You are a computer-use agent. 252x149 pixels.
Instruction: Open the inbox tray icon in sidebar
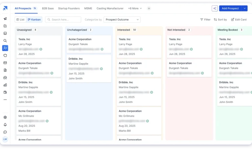5,33
